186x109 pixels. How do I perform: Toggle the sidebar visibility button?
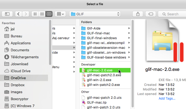coord(7,14)
